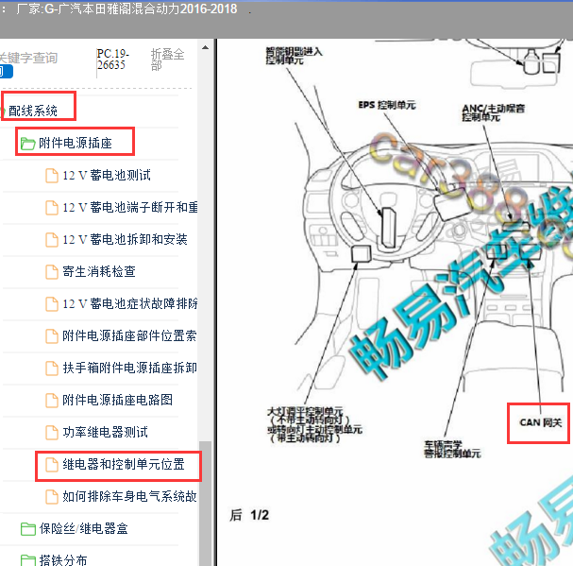The image size is (573, 566).
Task: Click 大灯调平控制单元 label
Action: [314, 424]
